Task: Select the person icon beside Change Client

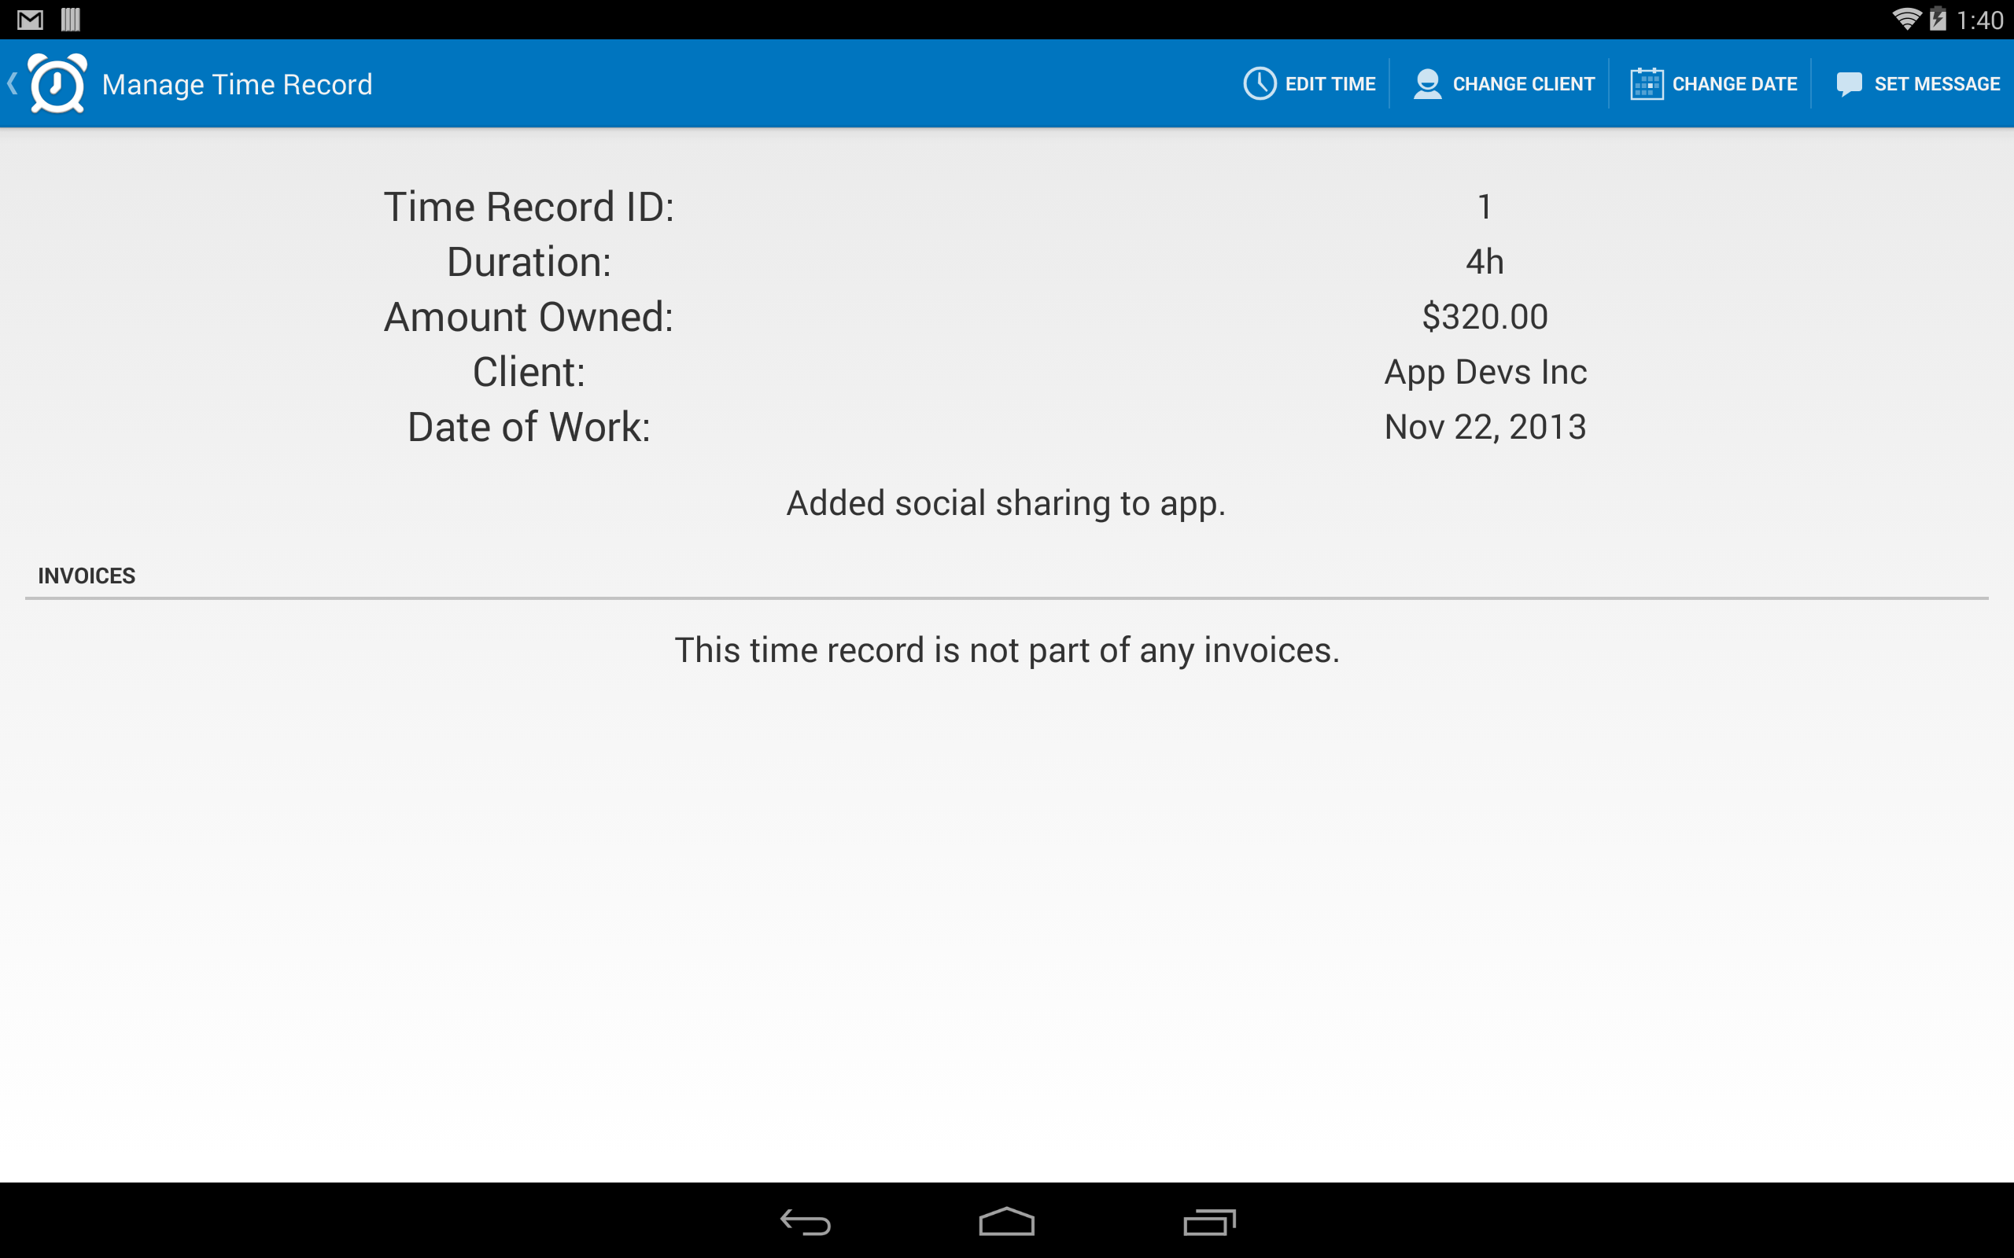Action: 1427,83
